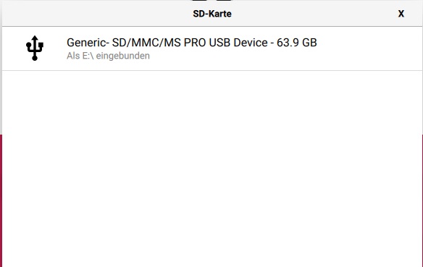Click the arrow tip of the USB symbol
Viewport: 423px width, 267px height.
click(x=35, y=38)
